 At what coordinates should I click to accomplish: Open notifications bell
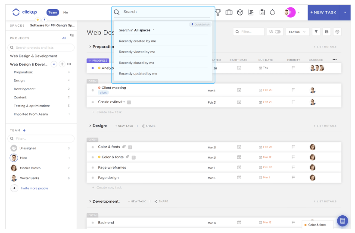pyautogui.click(x=272, y=13)
